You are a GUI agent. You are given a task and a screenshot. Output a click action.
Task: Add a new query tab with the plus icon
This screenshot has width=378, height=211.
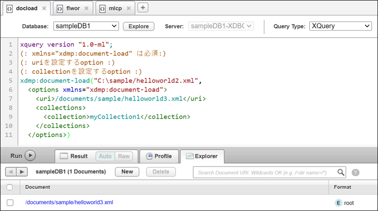143,8
